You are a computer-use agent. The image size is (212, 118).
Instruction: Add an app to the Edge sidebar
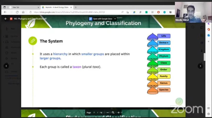tap(209, 42)
